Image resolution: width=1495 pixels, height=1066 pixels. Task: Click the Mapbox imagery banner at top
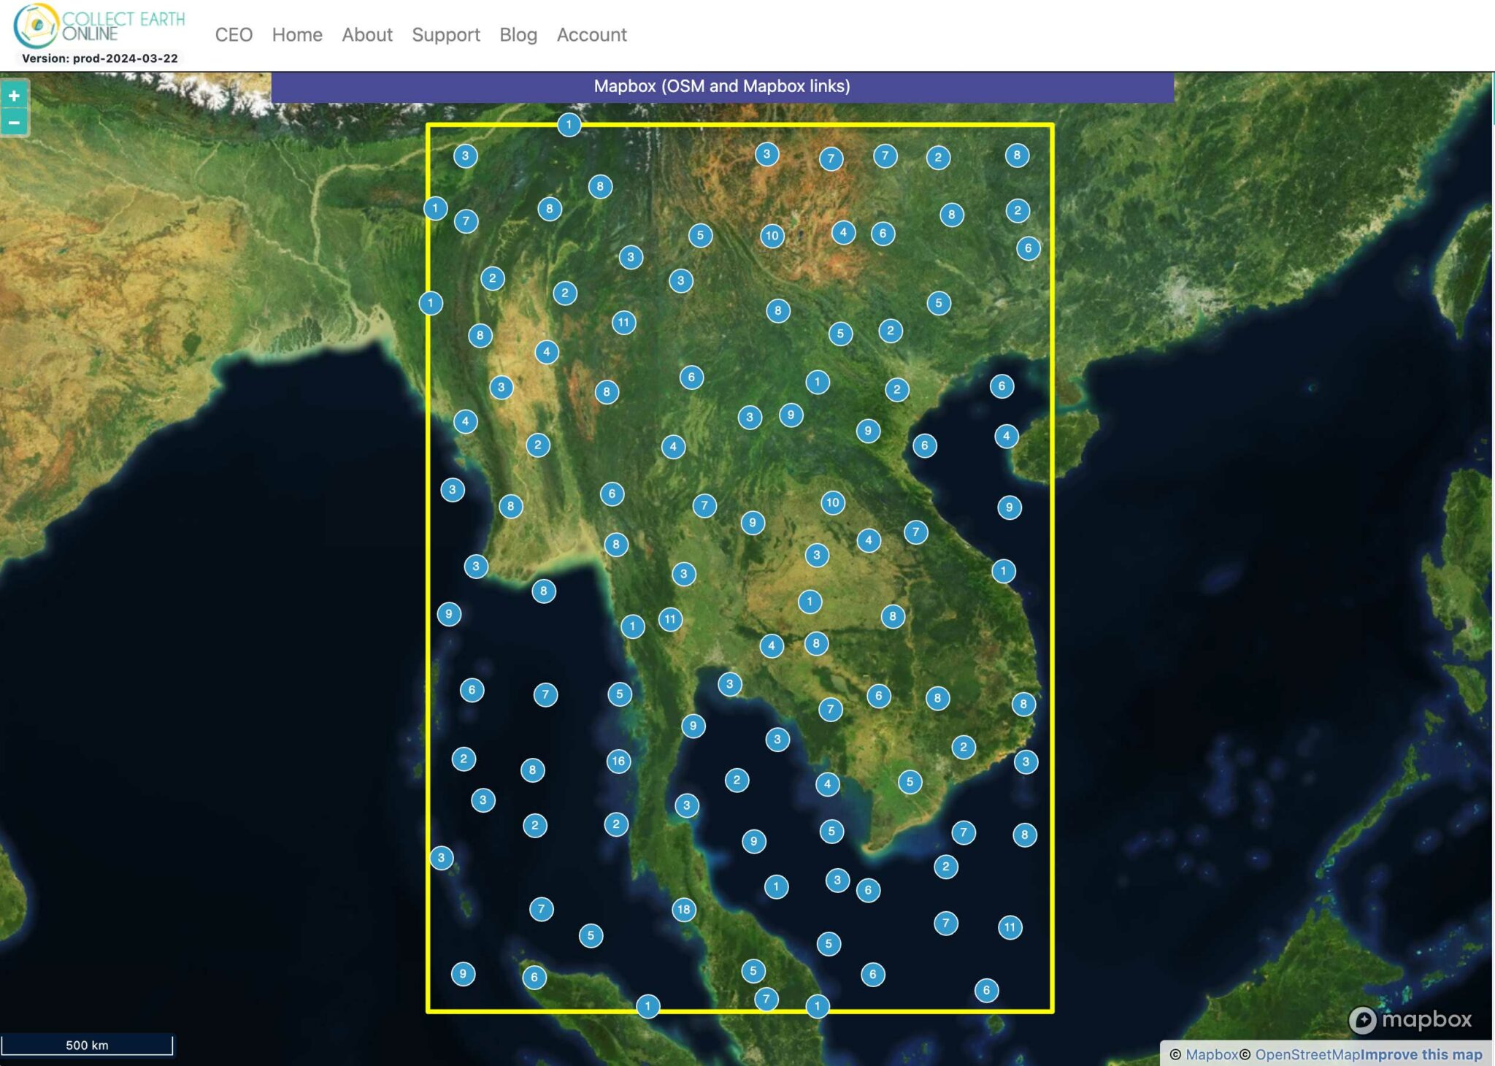(723, 85)
